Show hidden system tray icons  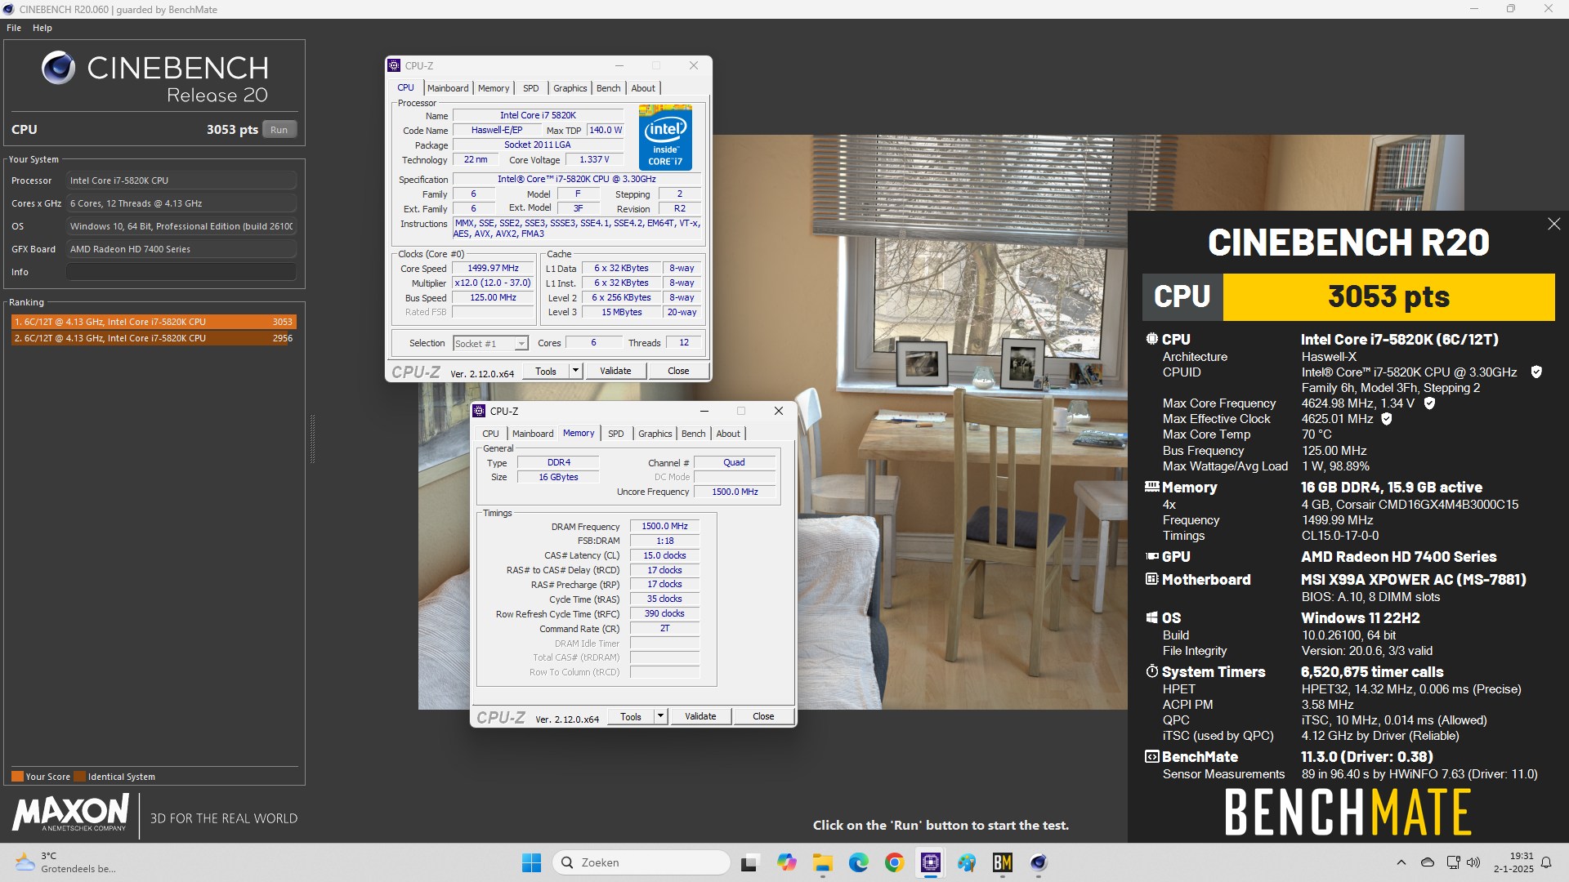pos(1401,862)
